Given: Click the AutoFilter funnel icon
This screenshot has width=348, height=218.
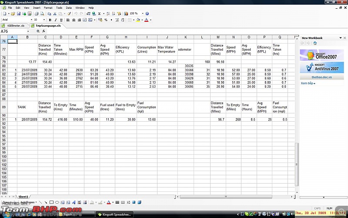Looking at the screenshot, I should pos(119,14).
